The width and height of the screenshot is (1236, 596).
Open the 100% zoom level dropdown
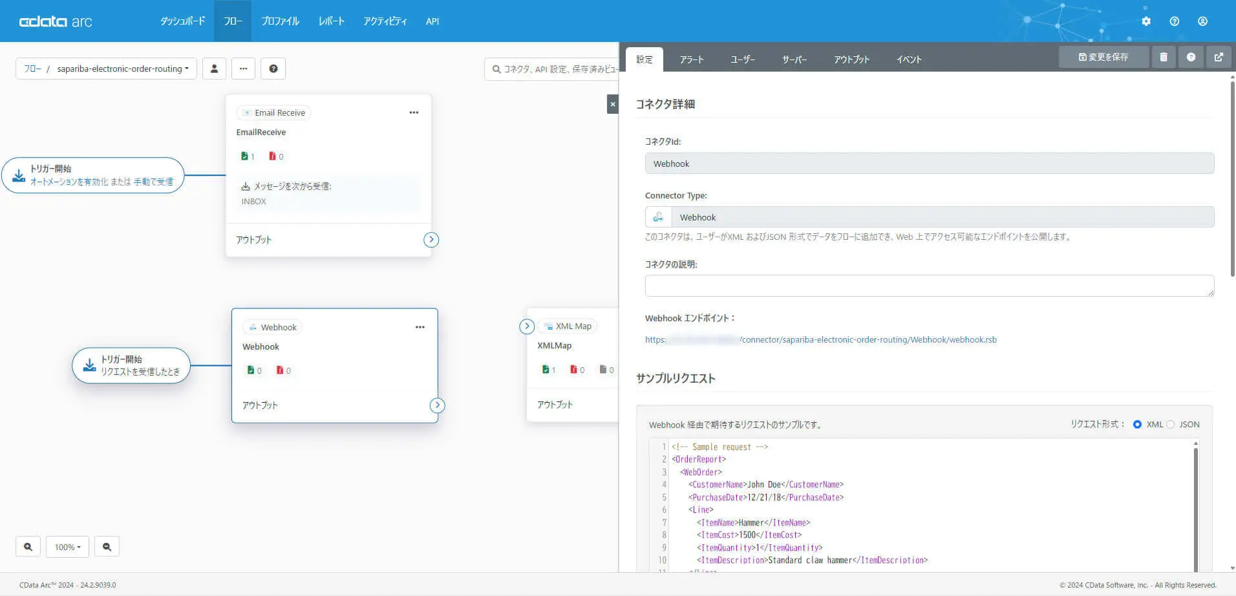click(67, 547)
